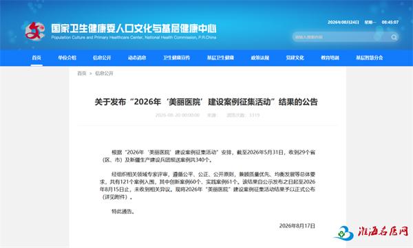This screenshot has width=413, height=248.
Task: Open the 党建文化 navigation item
Action: tap(295, 58)
